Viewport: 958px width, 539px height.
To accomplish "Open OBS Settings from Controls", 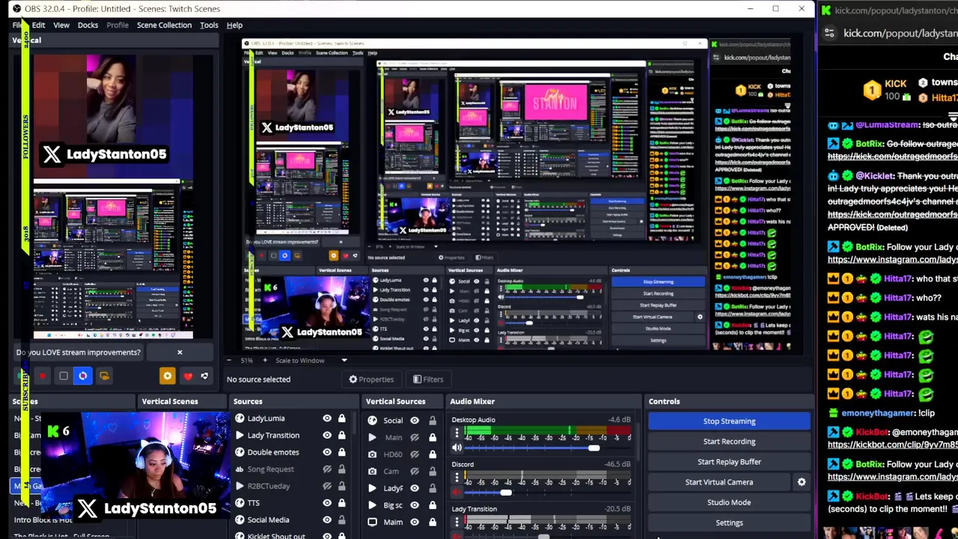I will [x=729, y=523].
